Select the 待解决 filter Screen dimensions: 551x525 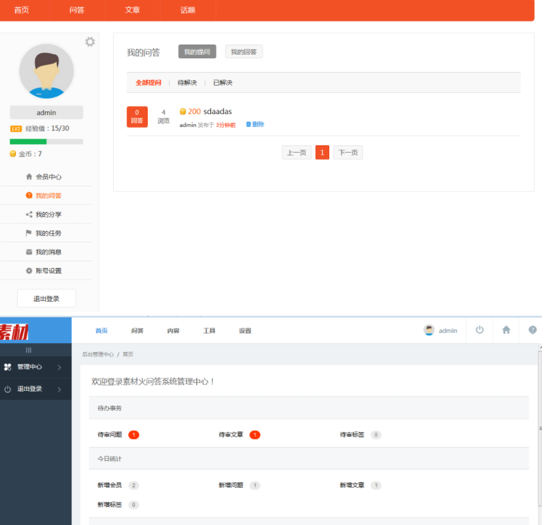click(188, 83)
